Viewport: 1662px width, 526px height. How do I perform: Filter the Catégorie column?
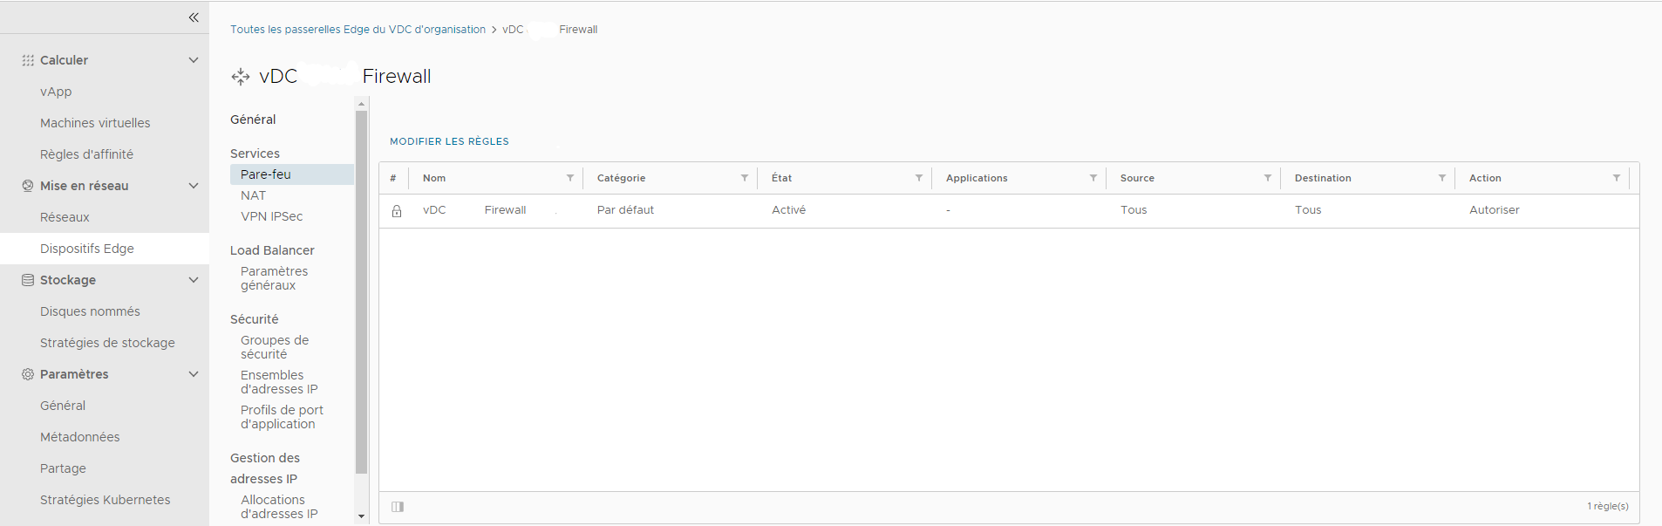(745, 178)
